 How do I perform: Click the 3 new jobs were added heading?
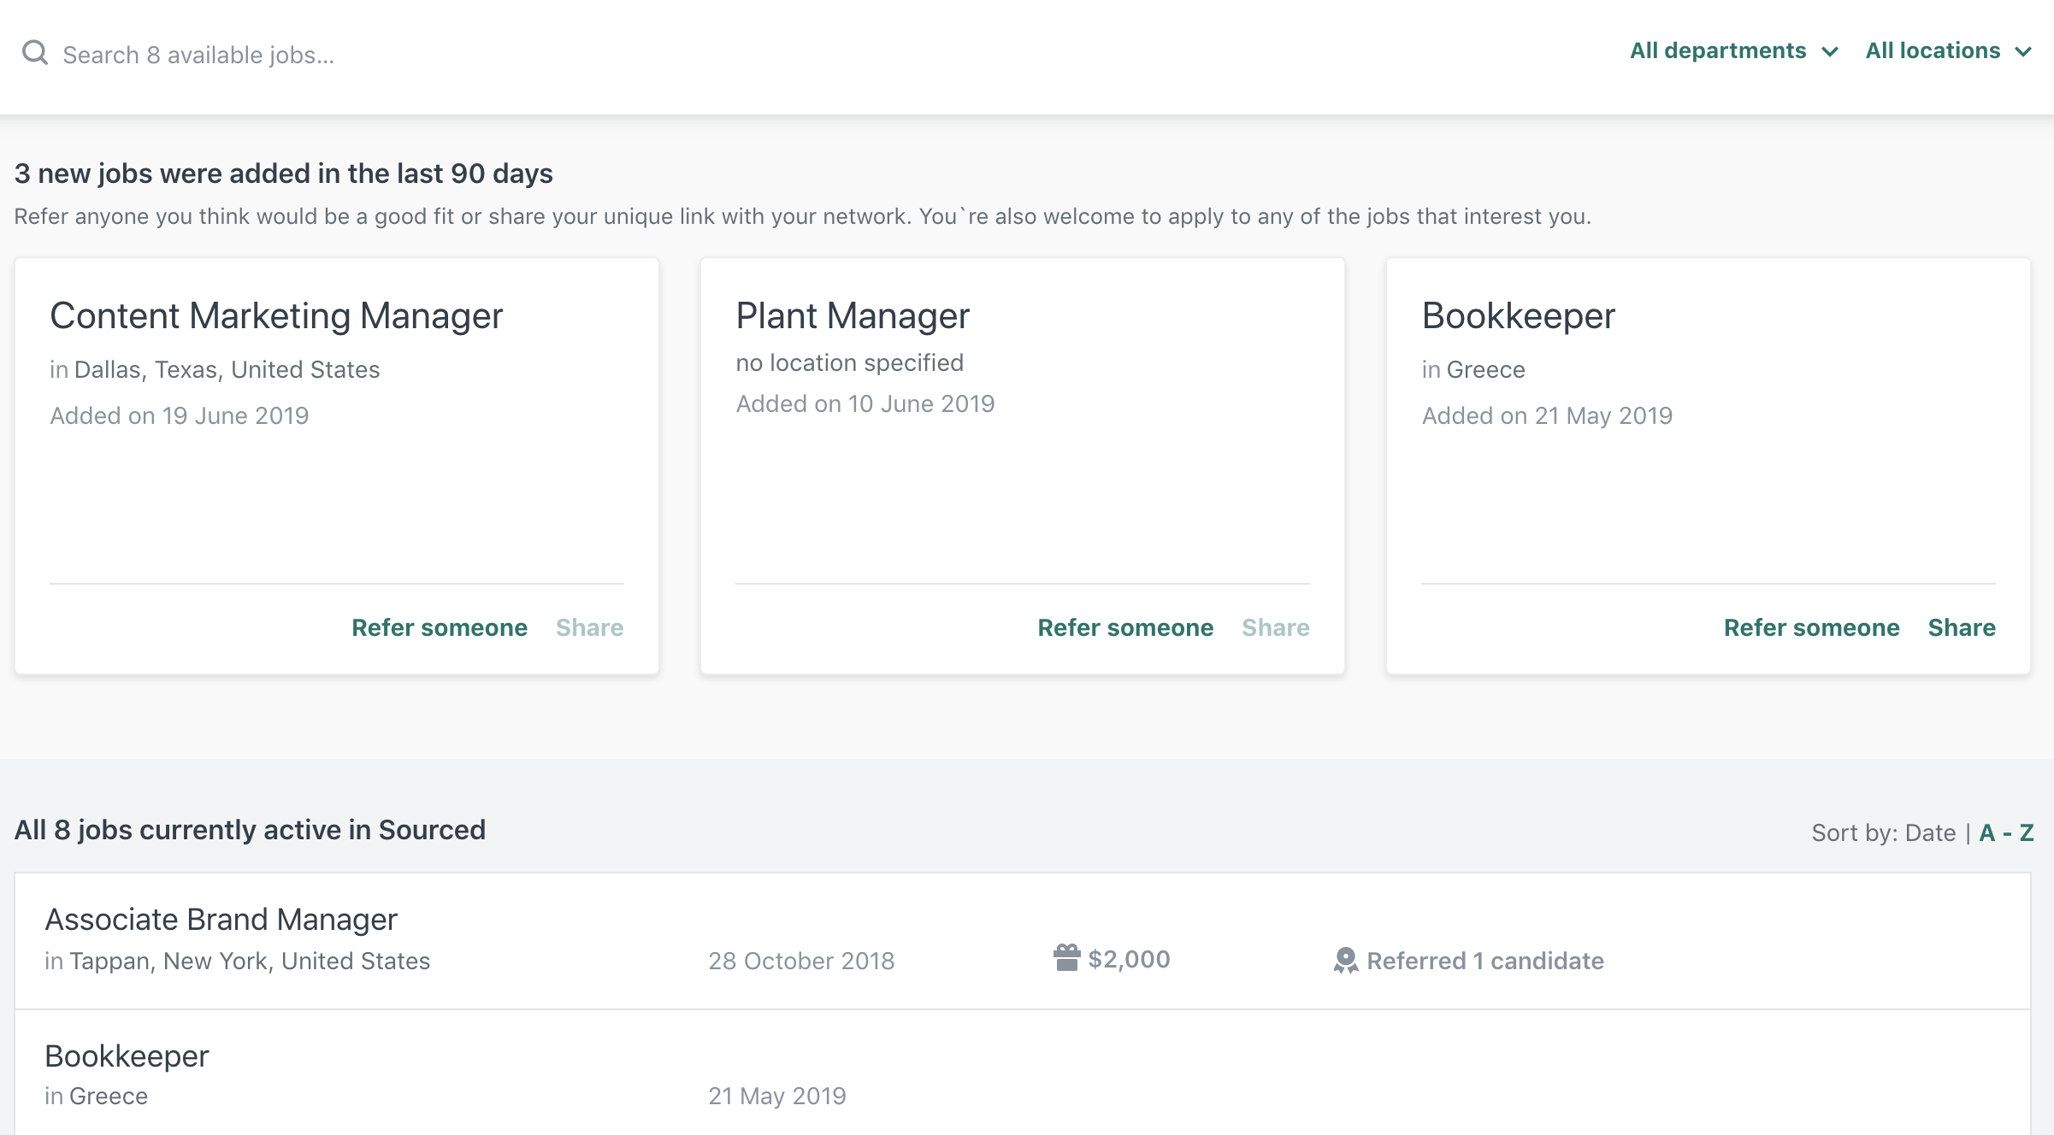coord(284,173)
